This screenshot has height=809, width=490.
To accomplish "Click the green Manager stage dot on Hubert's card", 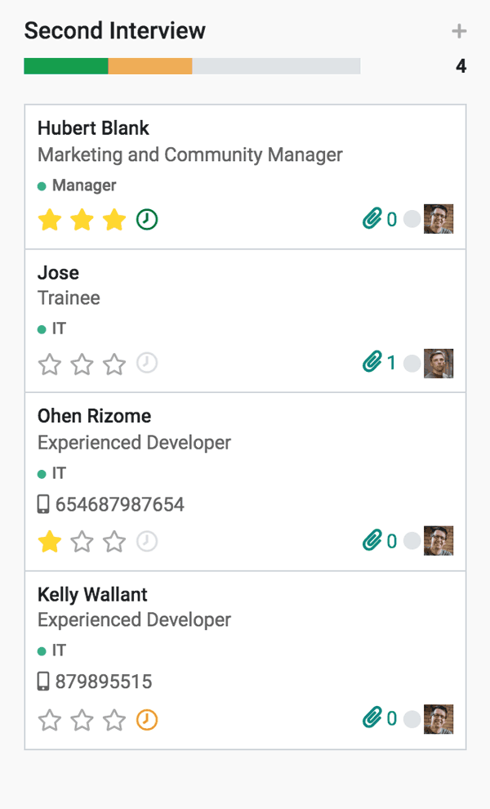I will click(42, 185).
